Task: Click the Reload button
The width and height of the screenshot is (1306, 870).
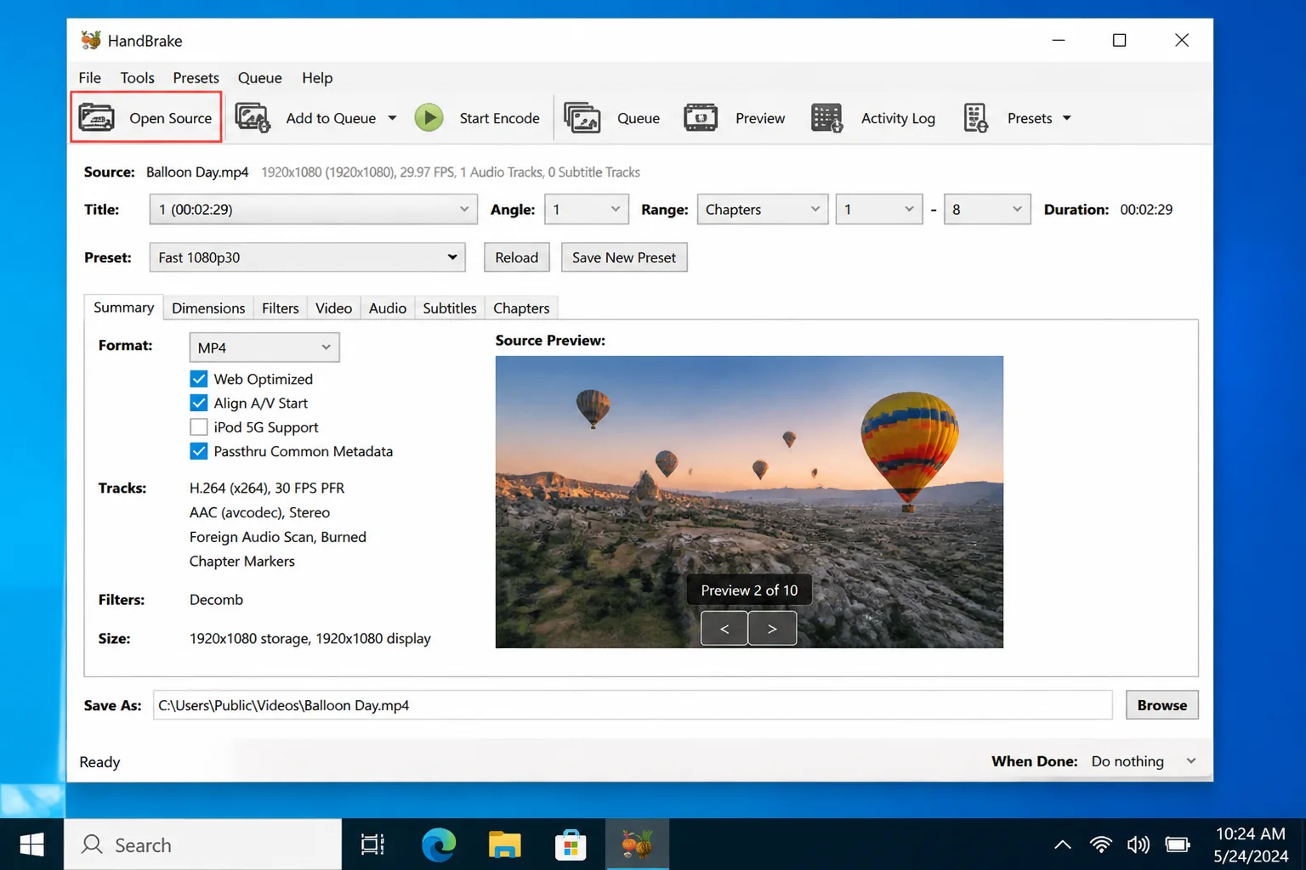Action: pyautogui.click(x=516, y=257)
